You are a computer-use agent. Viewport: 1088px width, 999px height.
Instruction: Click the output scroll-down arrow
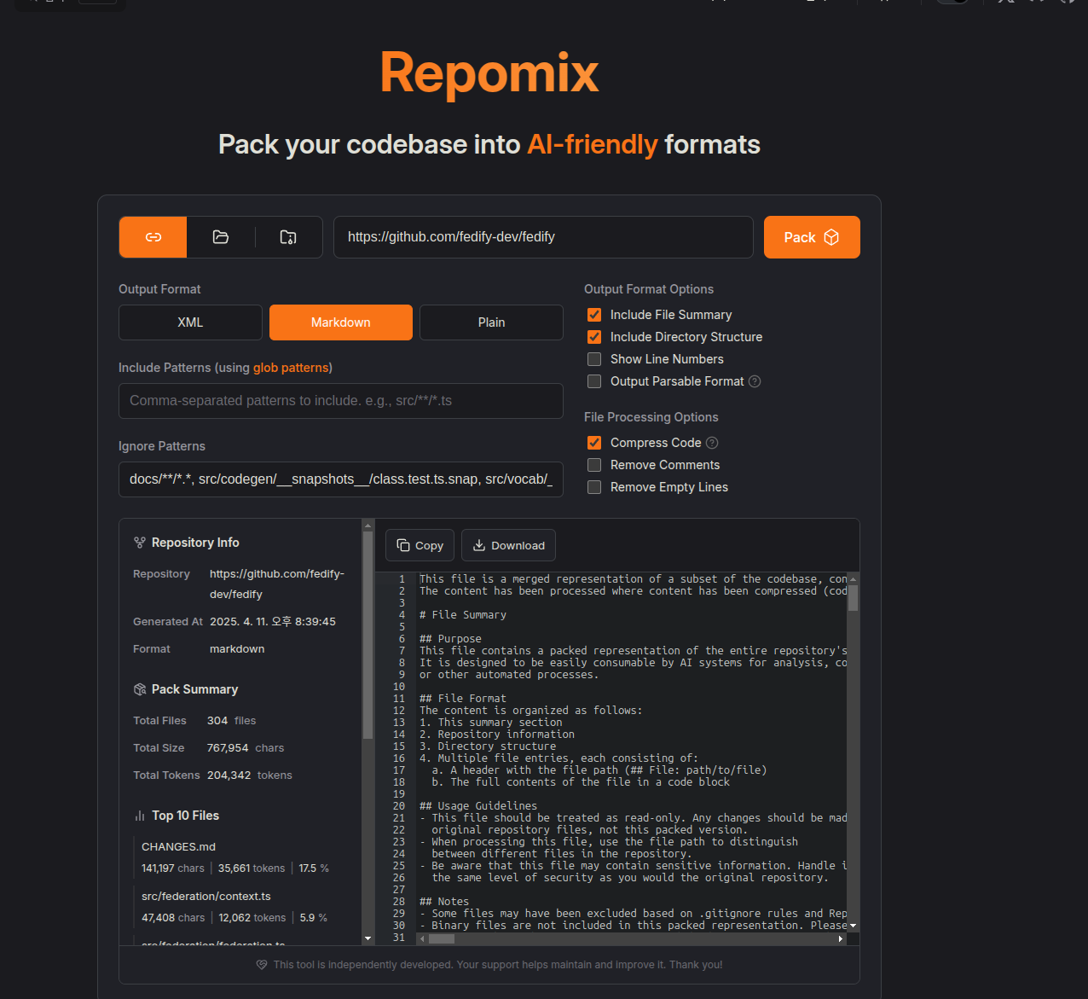(x=853, y=926)
